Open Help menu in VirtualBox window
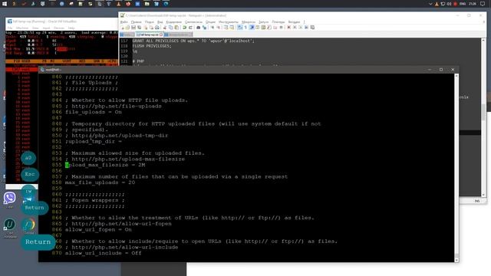The image size is (491, 276). pyautogui.click(x=71, y=28)
